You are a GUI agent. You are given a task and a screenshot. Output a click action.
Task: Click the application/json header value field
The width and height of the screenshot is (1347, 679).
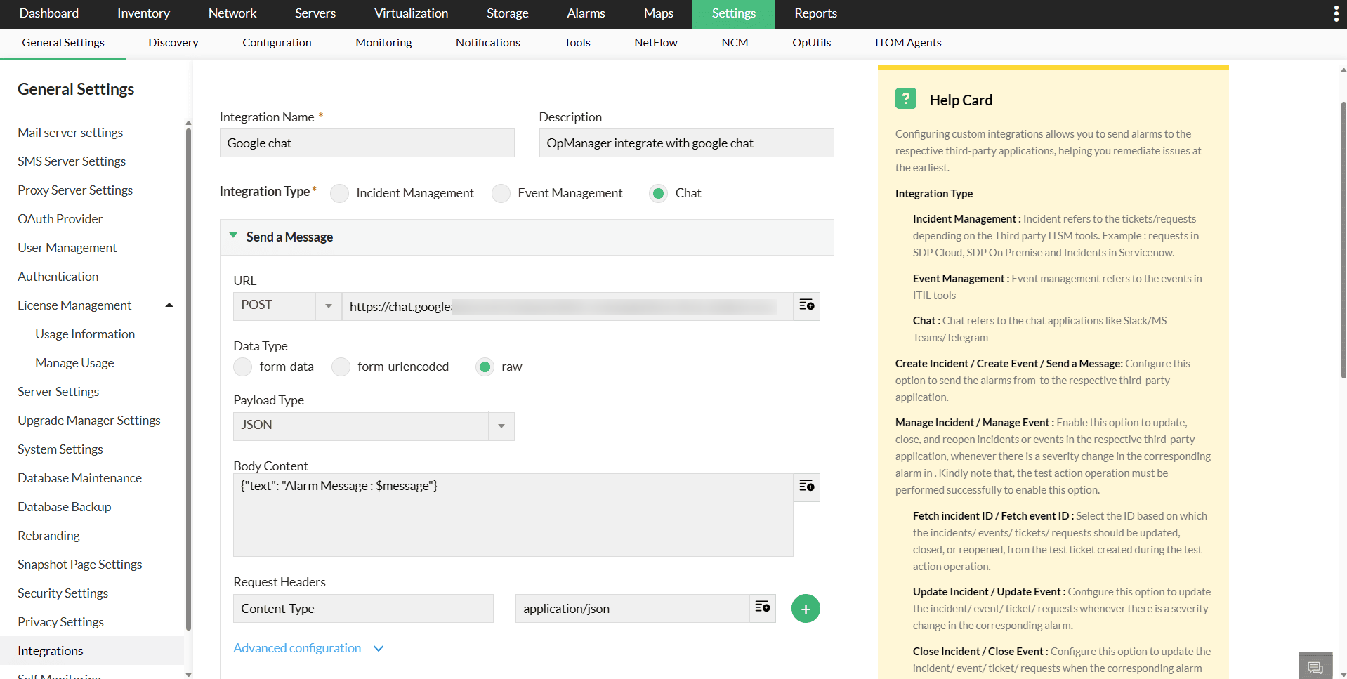(633, 608)
